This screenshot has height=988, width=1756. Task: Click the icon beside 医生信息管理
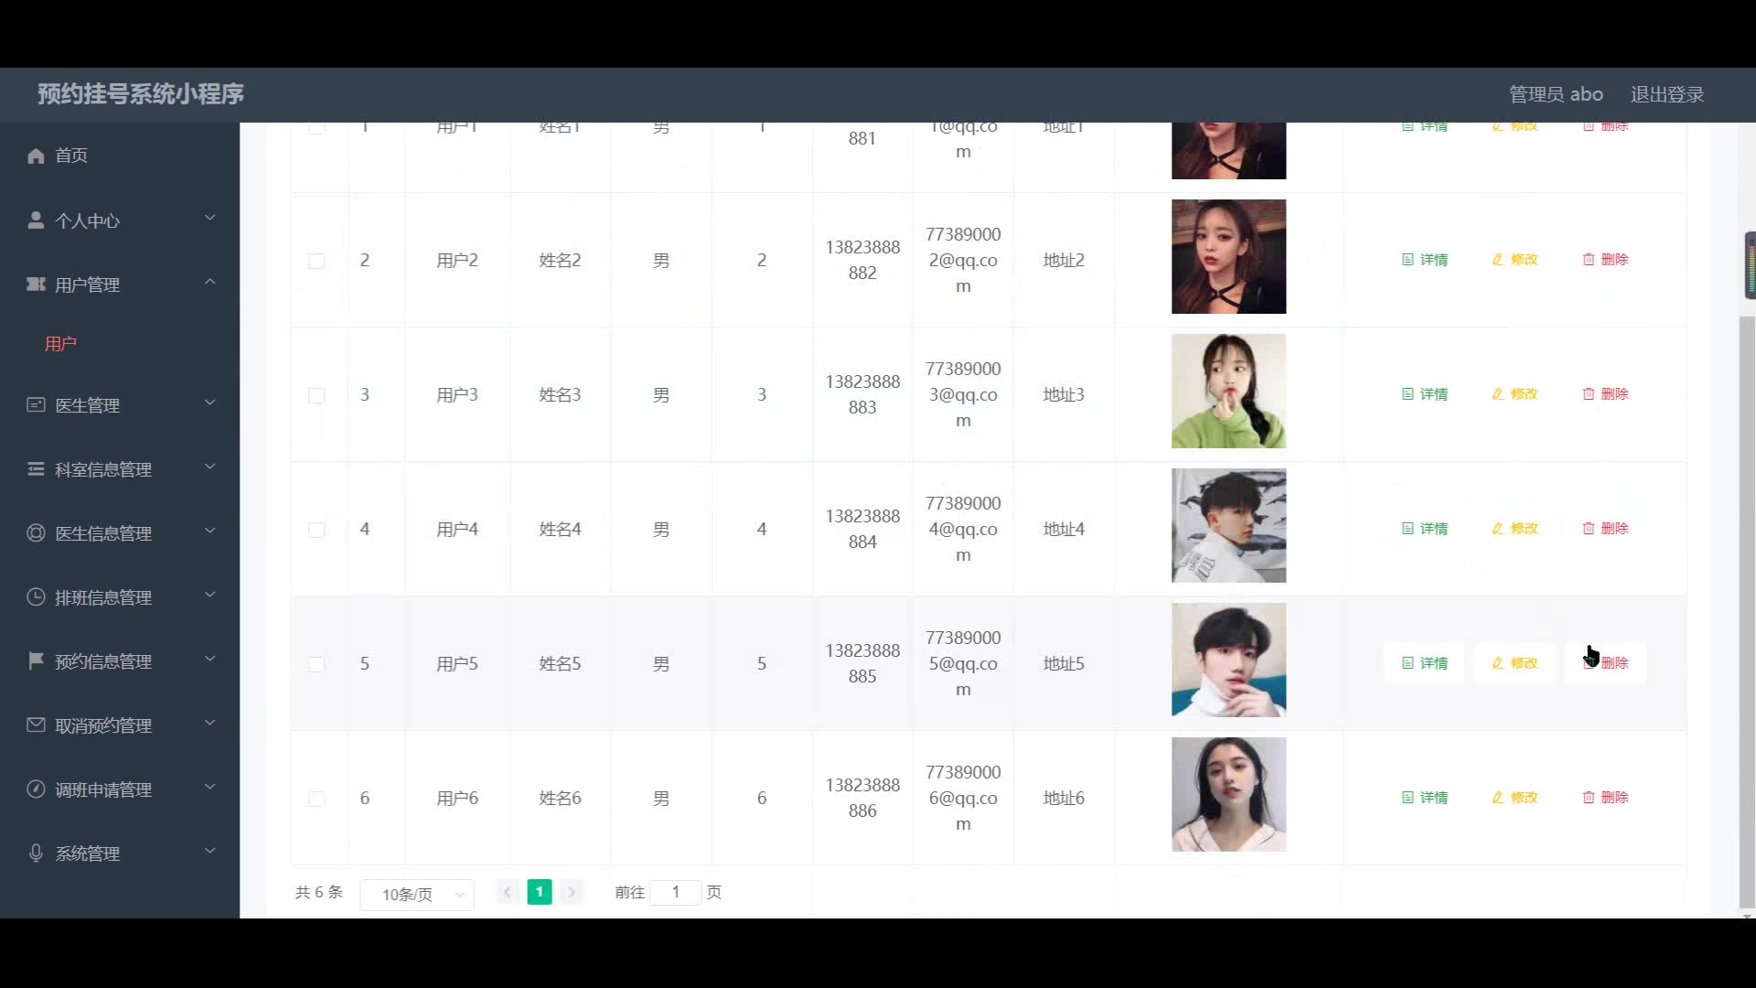tap(36, 532)
